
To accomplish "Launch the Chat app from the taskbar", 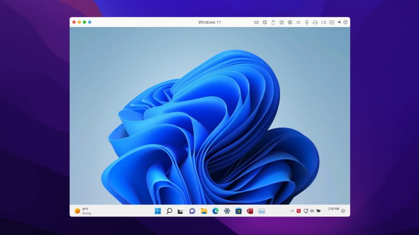I will tap(192, 211).
